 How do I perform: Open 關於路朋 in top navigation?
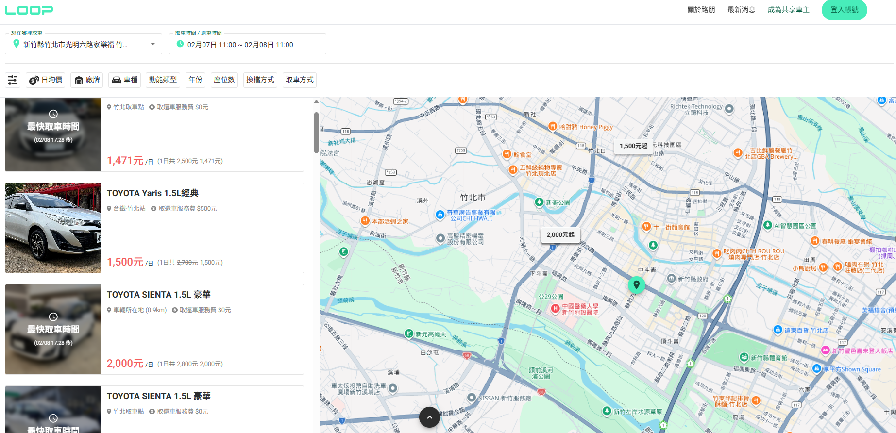pos(701,10)
